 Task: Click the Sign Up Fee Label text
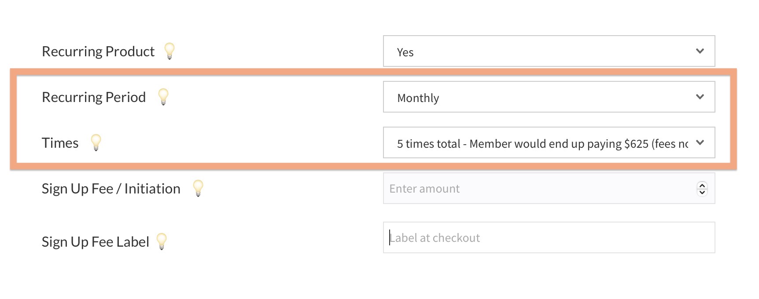coord(96,242)
